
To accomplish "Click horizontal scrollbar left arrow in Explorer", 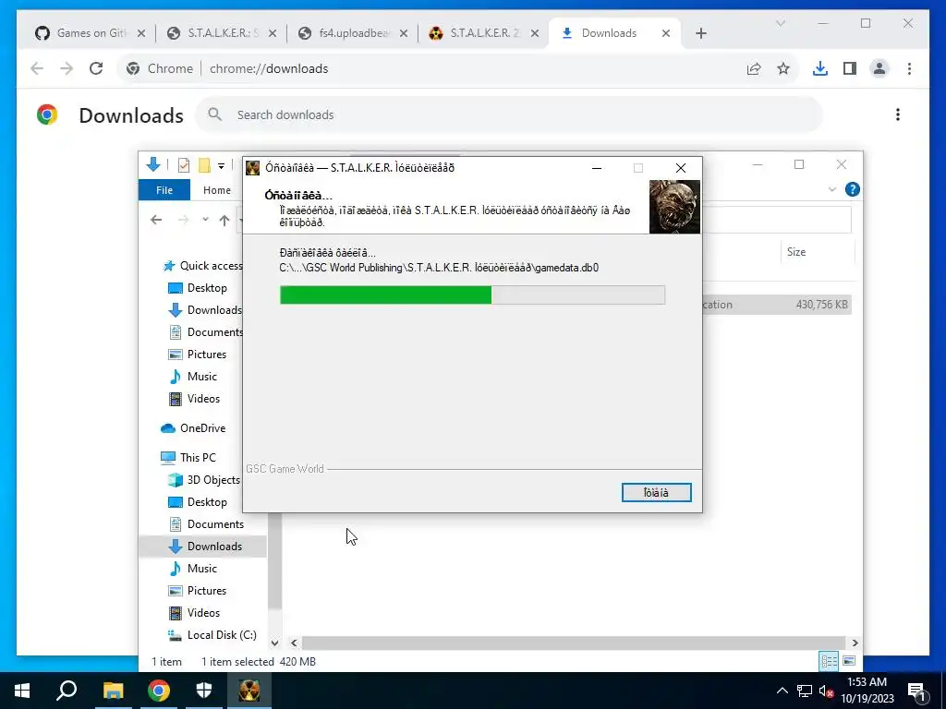I will tap(294, 643).
